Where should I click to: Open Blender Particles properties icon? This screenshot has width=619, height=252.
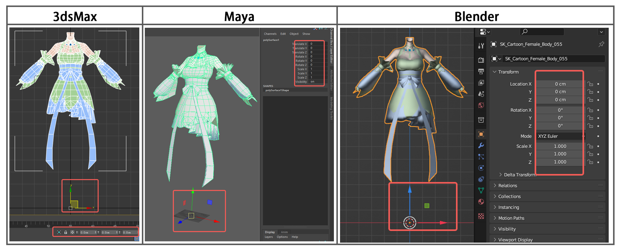[481, 157]
